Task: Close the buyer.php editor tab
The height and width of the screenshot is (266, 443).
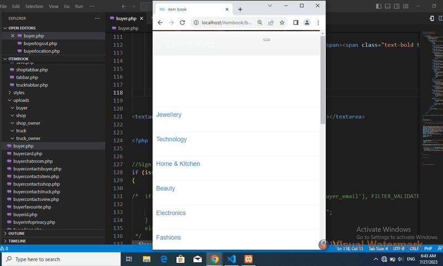Action: coord(142,18)
